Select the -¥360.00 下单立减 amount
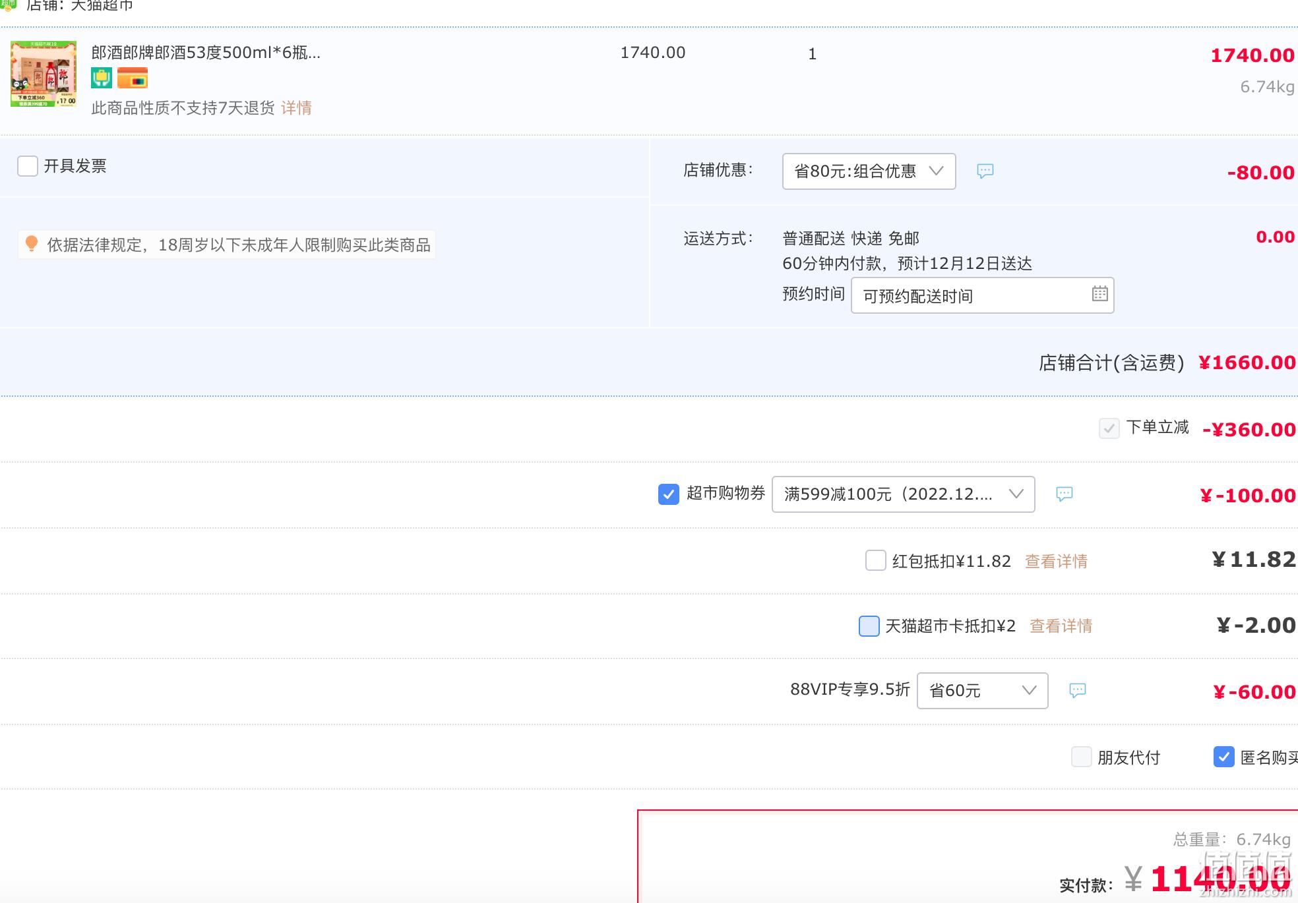The height and width of the screenshot is (903, 1298). [x=1249, y=430]
